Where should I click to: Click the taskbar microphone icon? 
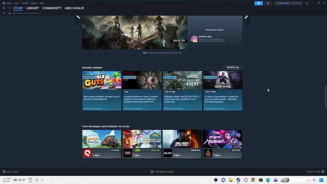click(x=37, y=180)
